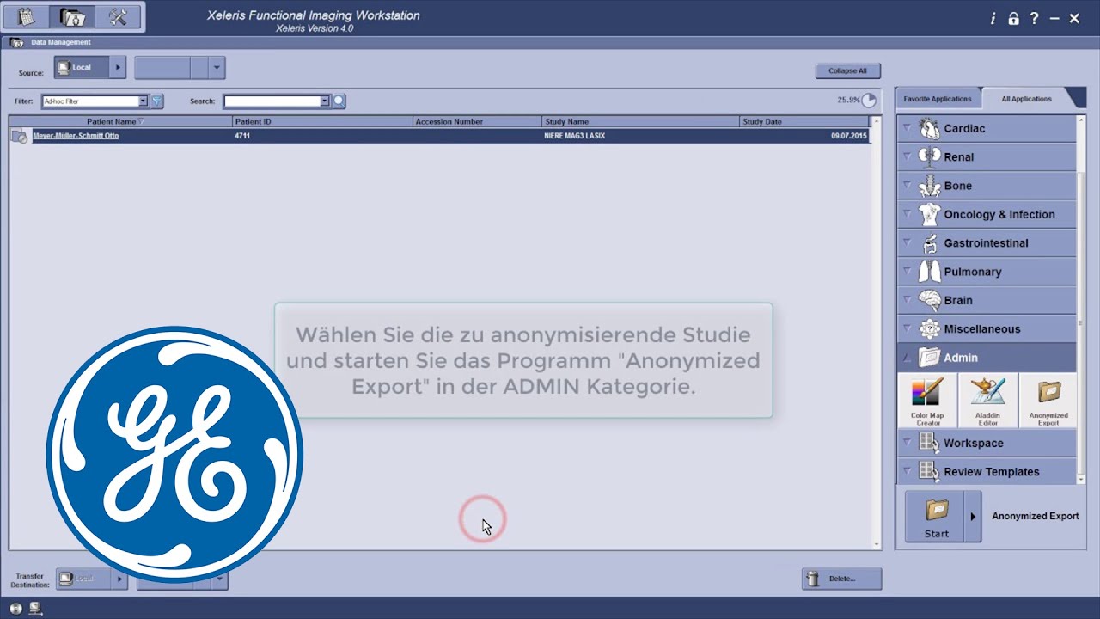This screenshot has width=1100, height=619.
Task: Click the disc icon in status bar
Action: (x=16, y=608)
